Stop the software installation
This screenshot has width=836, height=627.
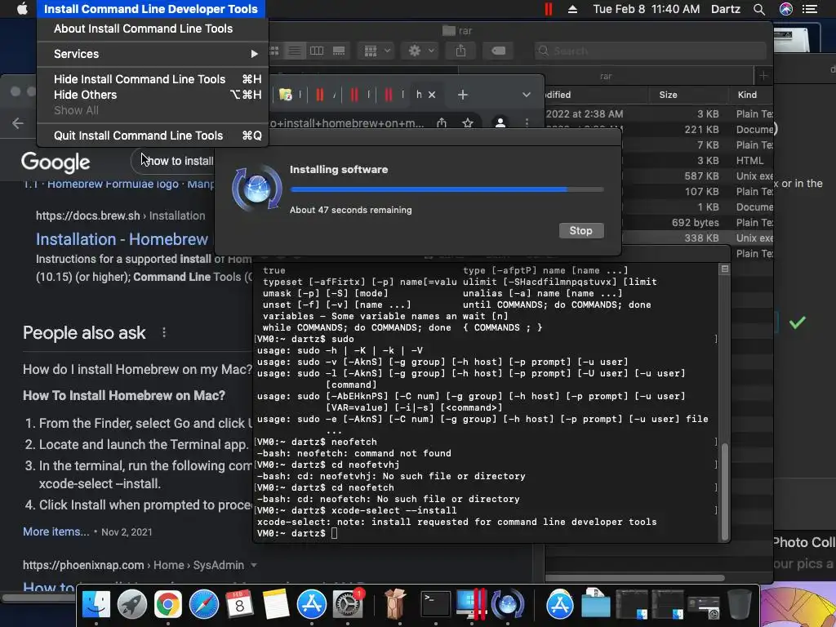point(581,231)
